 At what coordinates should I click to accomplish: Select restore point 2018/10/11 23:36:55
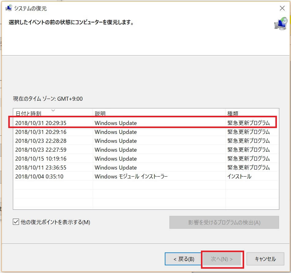[x=146, y=168]
